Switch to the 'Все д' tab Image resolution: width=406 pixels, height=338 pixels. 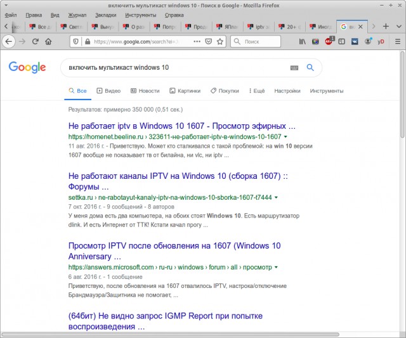(x=41, y=27)
